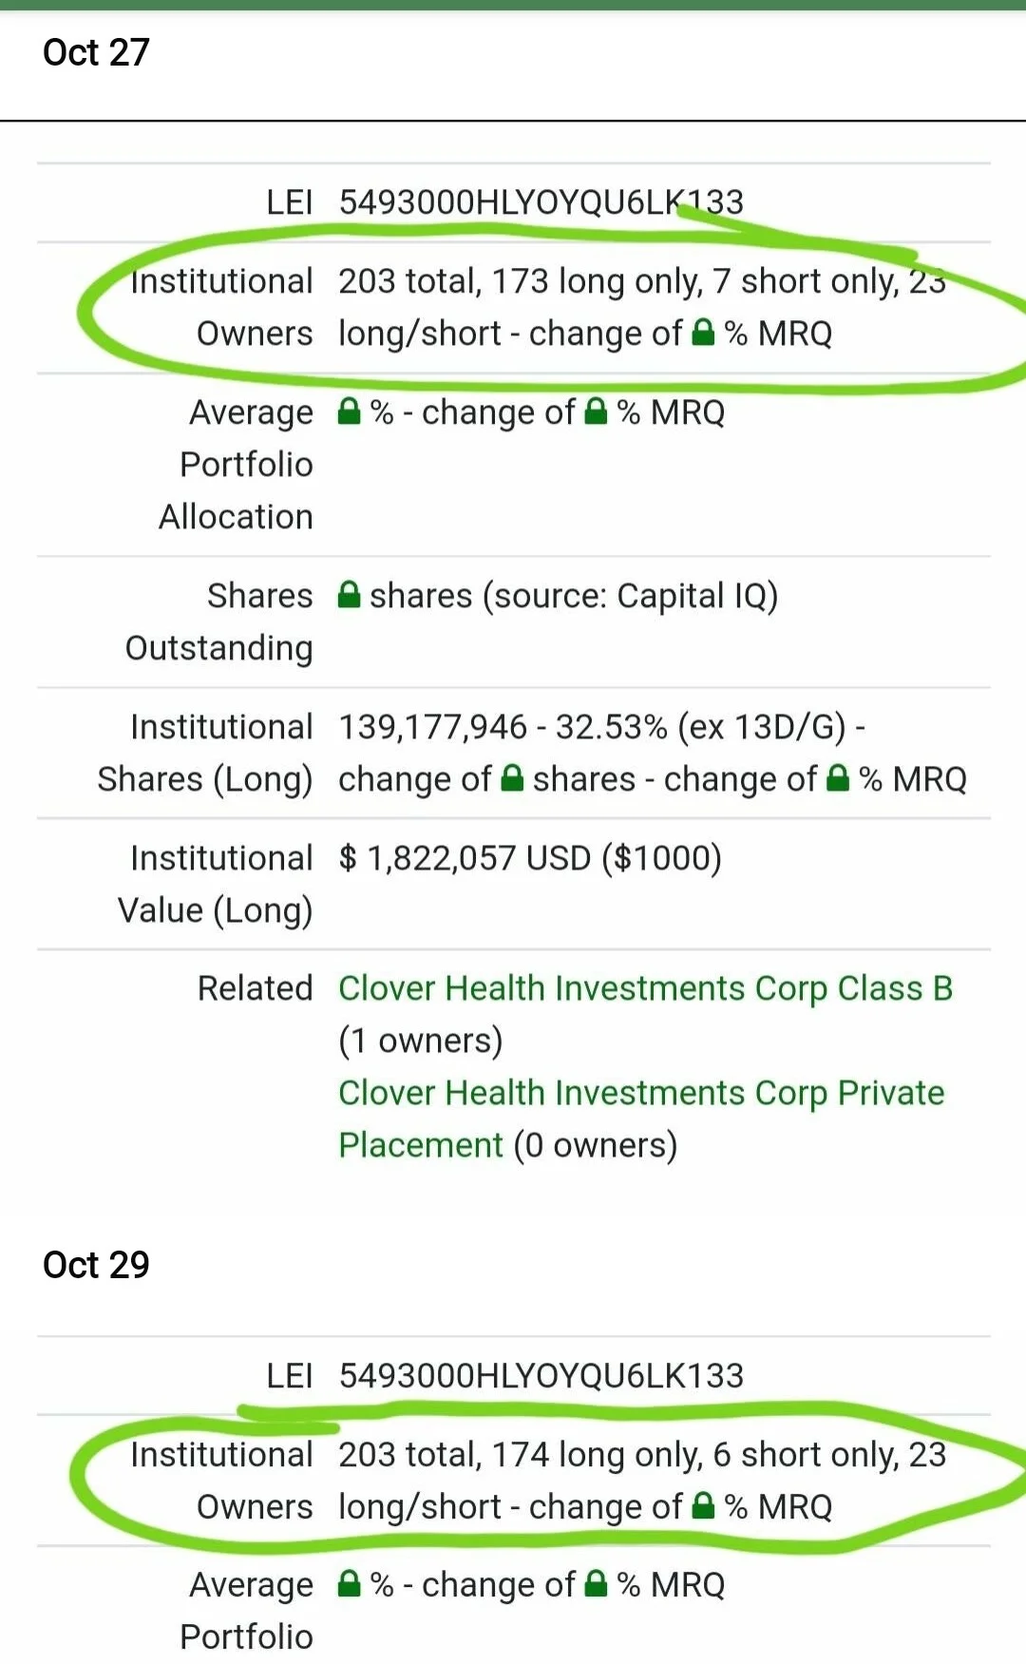Click lock icon beside Shares Outstanding value

pyautogui.click(x=350, y=595)
